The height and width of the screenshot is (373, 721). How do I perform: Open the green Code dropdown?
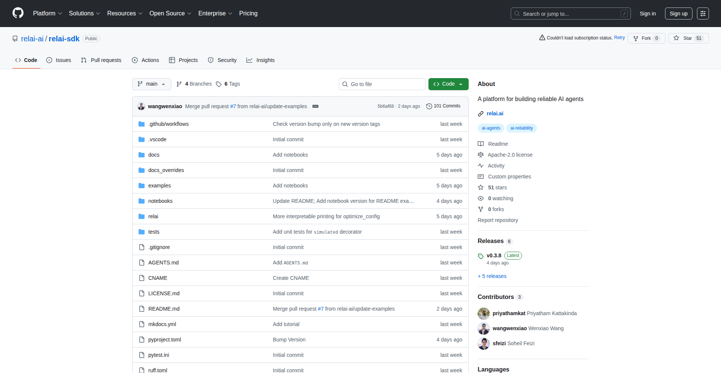point(448,84)
